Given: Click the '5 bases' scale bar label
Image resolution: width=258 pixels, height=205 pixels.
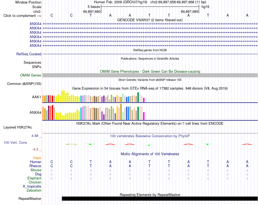Looking at the screenshot, I should pos(94,7).
